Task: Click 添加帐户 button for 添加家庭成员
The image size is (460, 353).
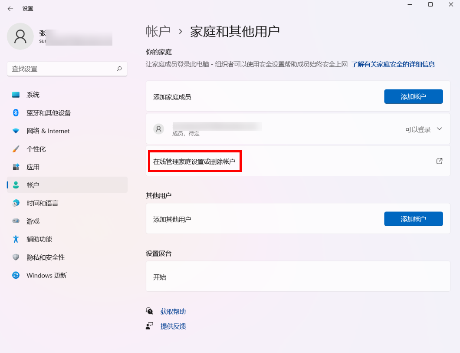Action: (x=413, y=97)
